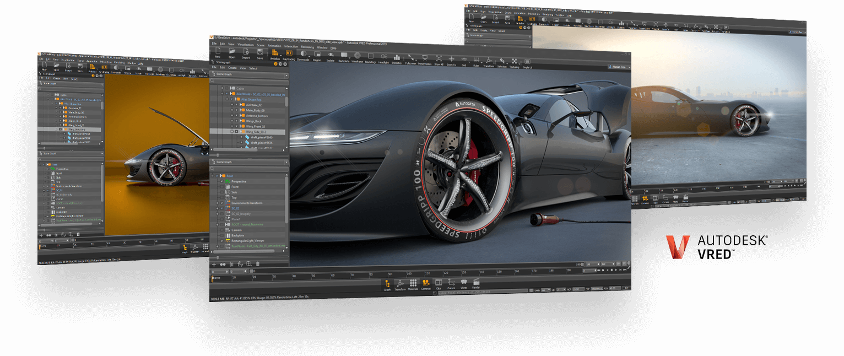Toggle checkbox of Airintake_02 in center tree
The height and width of the screenshot is (356, 844).
click(x=236, y=105)
